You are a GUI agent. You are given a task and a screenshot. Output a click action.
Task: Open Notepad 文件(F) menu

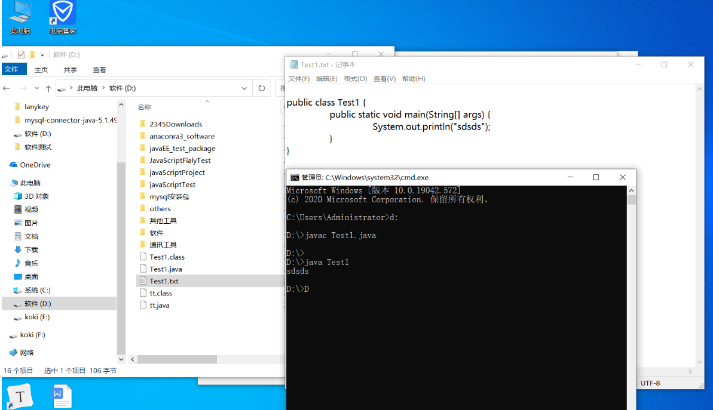click(x=299, y=79)
